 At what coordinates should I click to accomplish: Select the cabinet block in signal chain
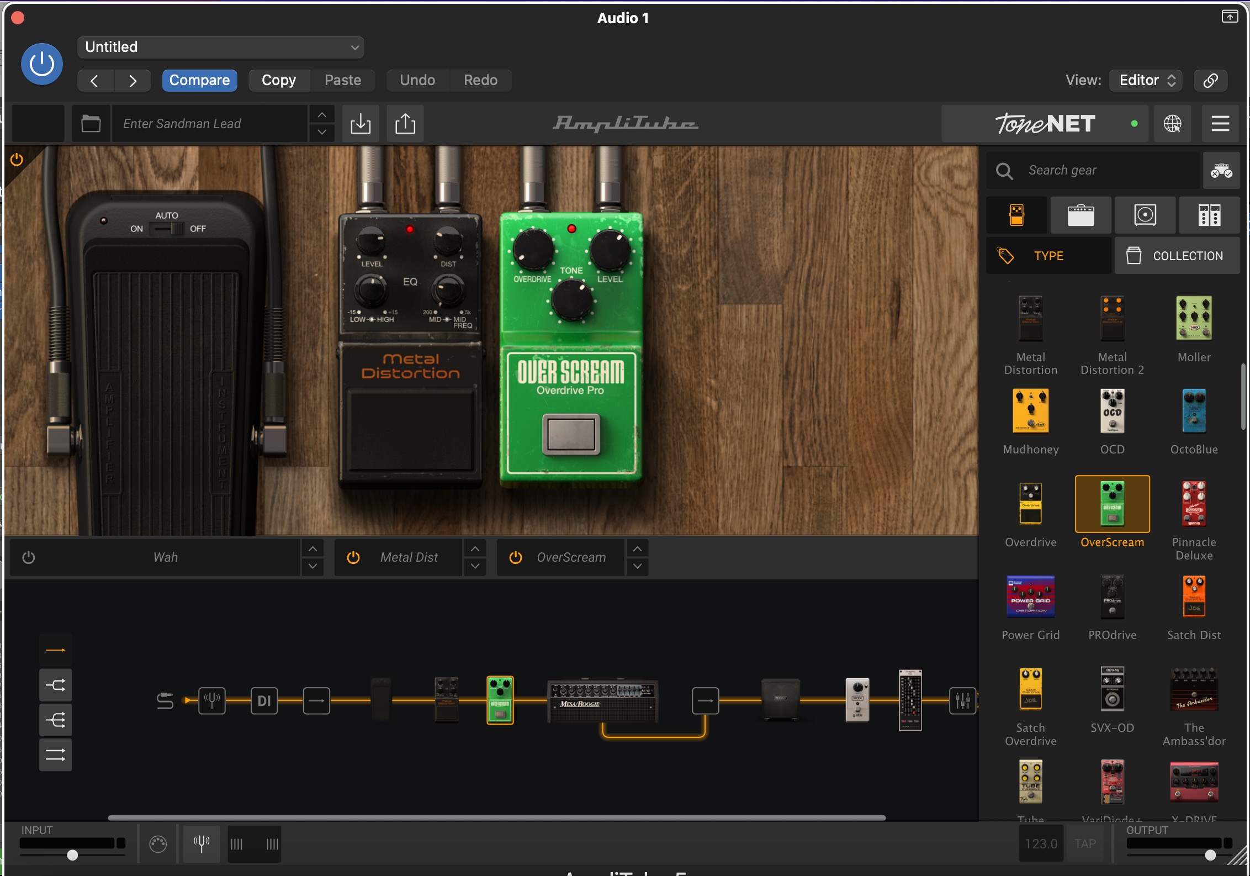click(x=780, y=699)
